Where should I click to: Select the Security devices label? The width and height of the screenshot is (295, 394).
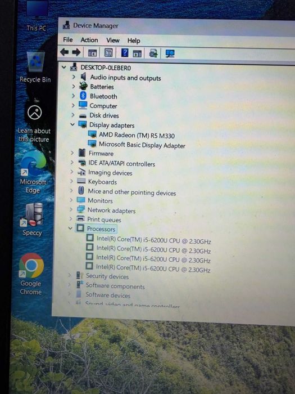(x=107, y=276)
